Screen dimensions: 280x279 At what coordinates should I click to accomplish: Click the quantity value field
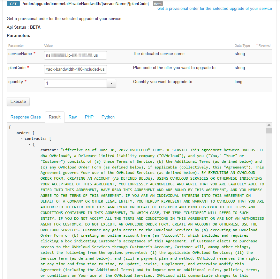pyautogui.click(x=75, y=83)
